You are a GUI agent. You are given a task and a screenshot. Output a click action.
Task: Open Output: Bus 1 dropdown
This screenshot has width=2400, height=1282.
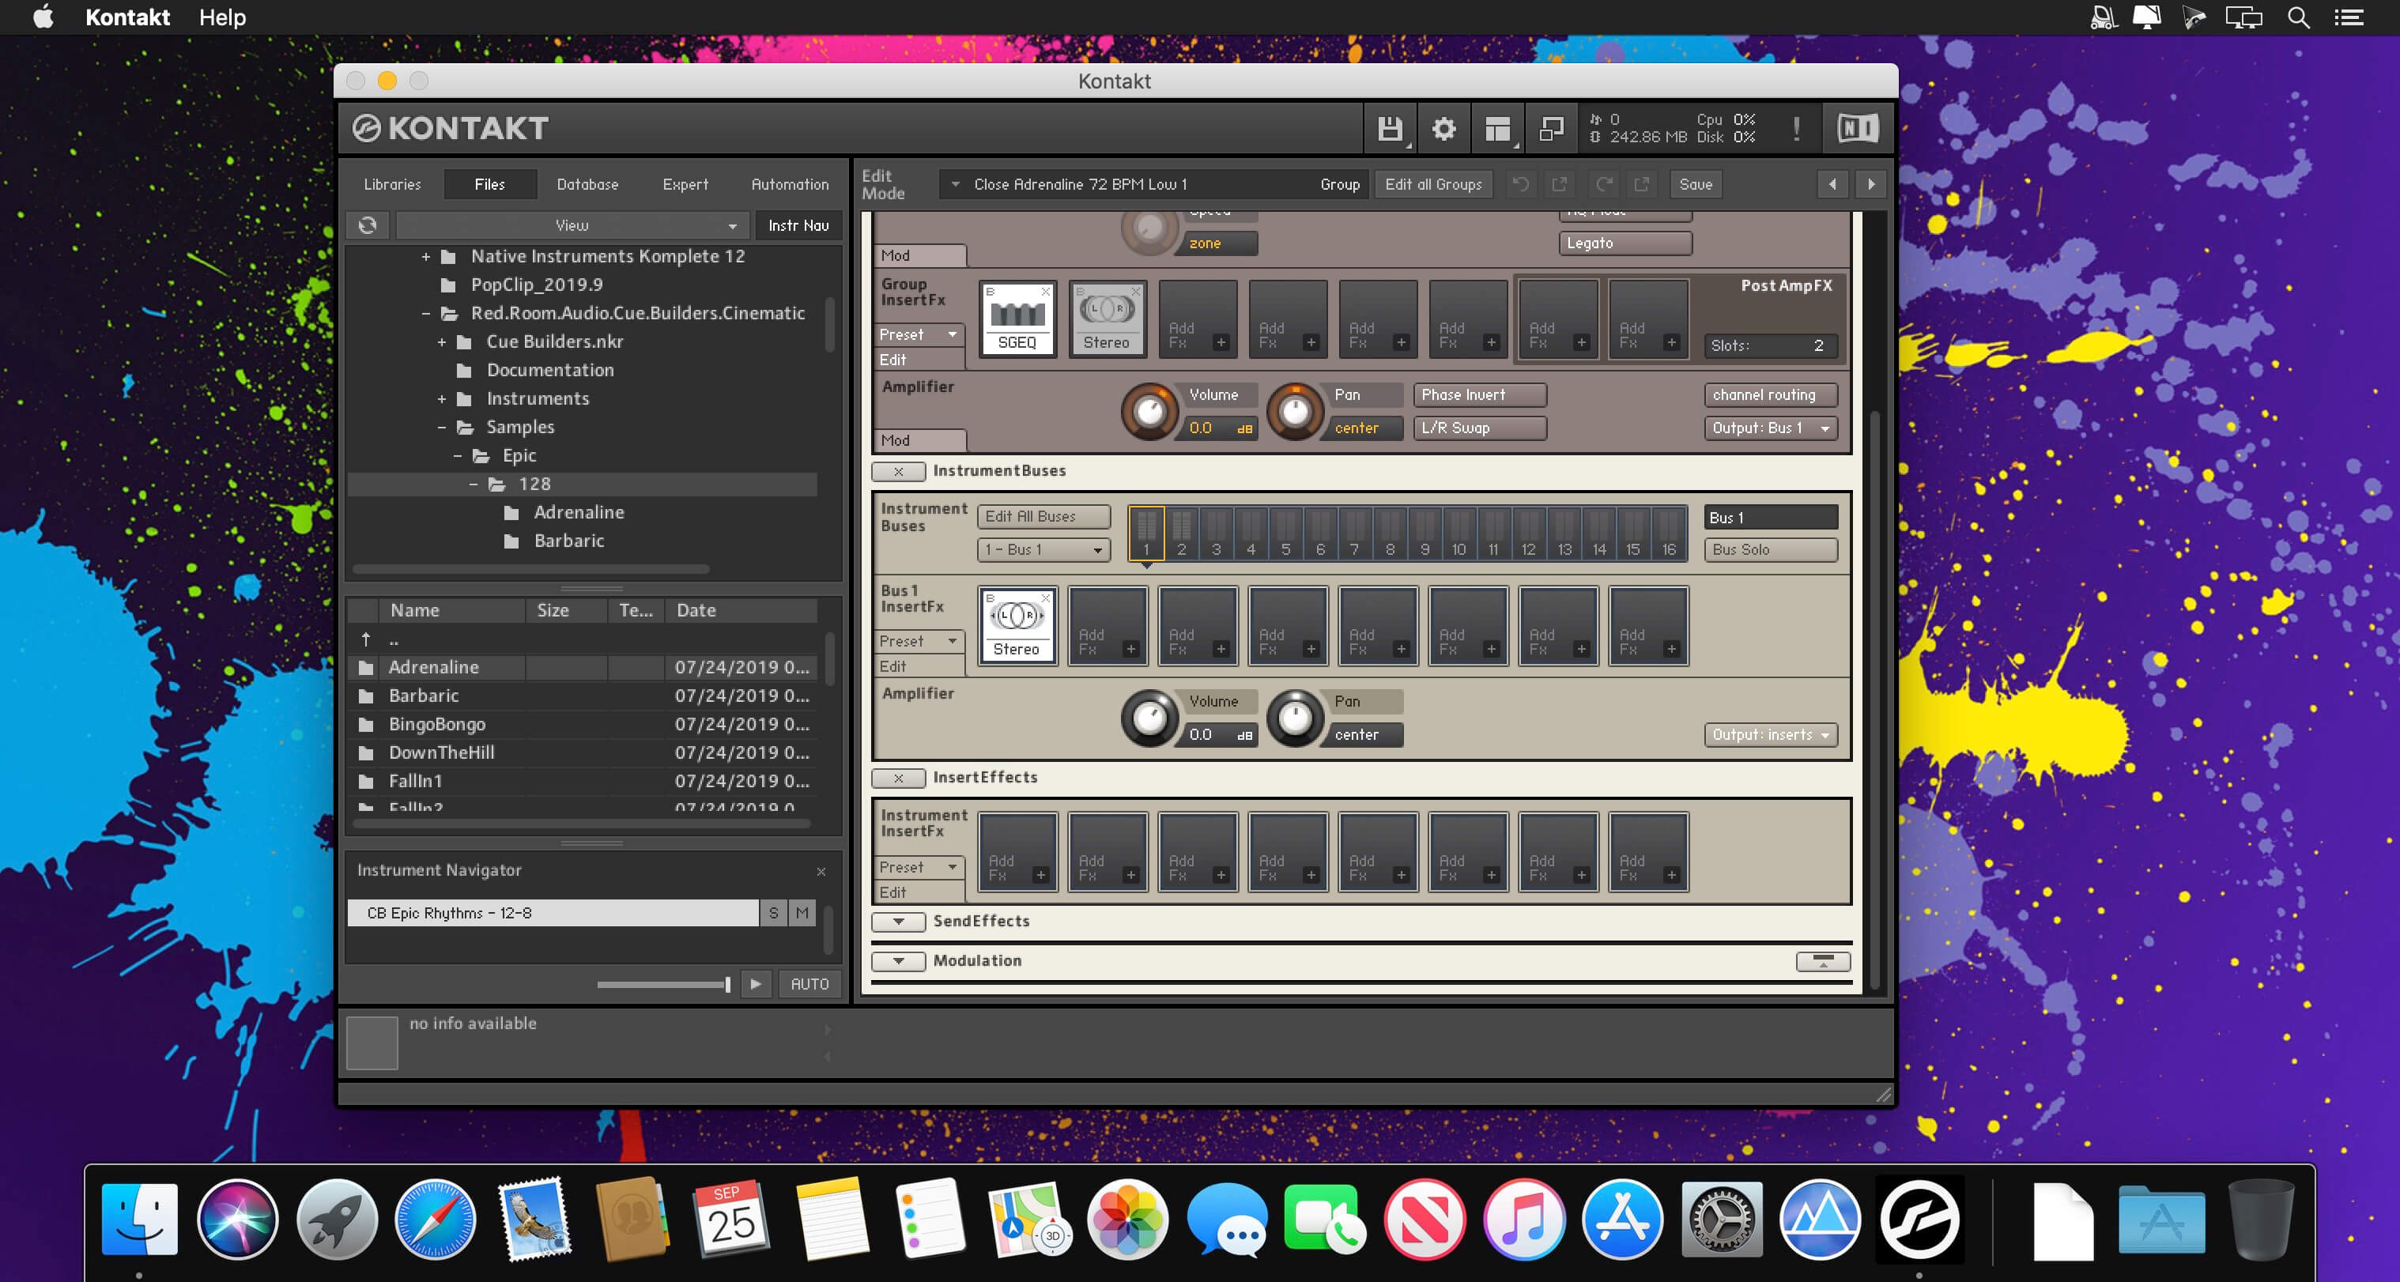(x=1771, y=428)
